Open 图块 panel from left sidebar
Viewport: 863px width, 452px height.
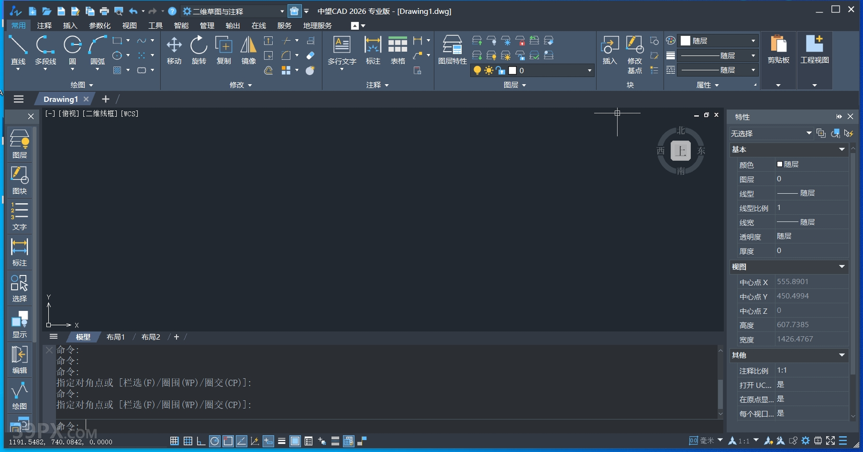[20, 180]
